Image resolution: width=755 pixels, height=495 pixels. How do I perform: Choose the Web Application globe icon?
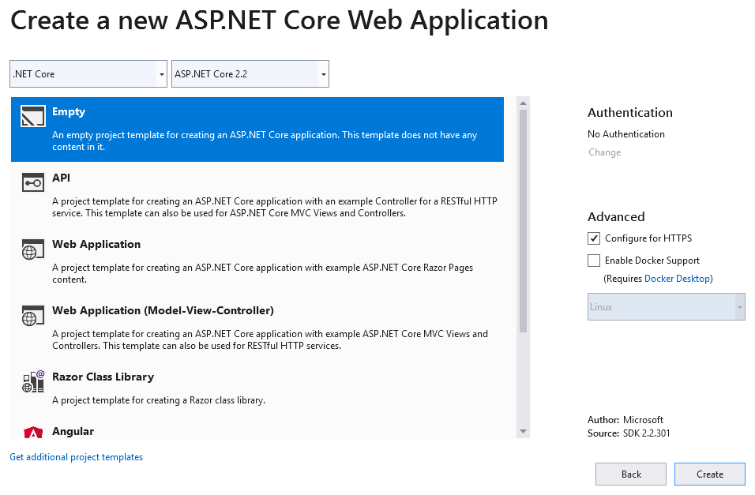pyautogui.click(x=32, y=249)
